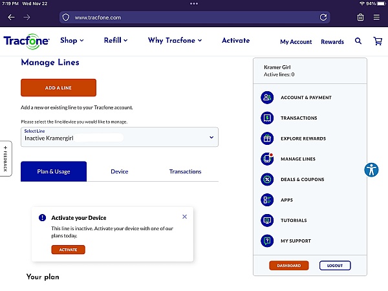
Task: Go forward using browser forward arrow
Action: (27, 17)
